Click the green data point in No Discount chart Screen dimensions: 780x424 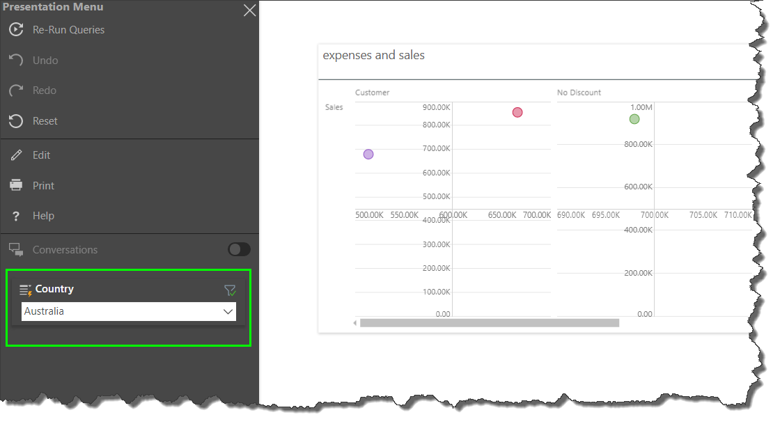pyautogui.click(x=634, y=119)
